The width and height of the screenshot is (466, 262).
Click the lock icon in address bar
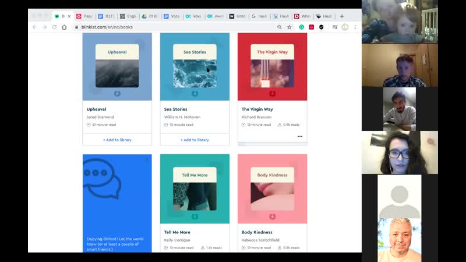coord(77,27)
